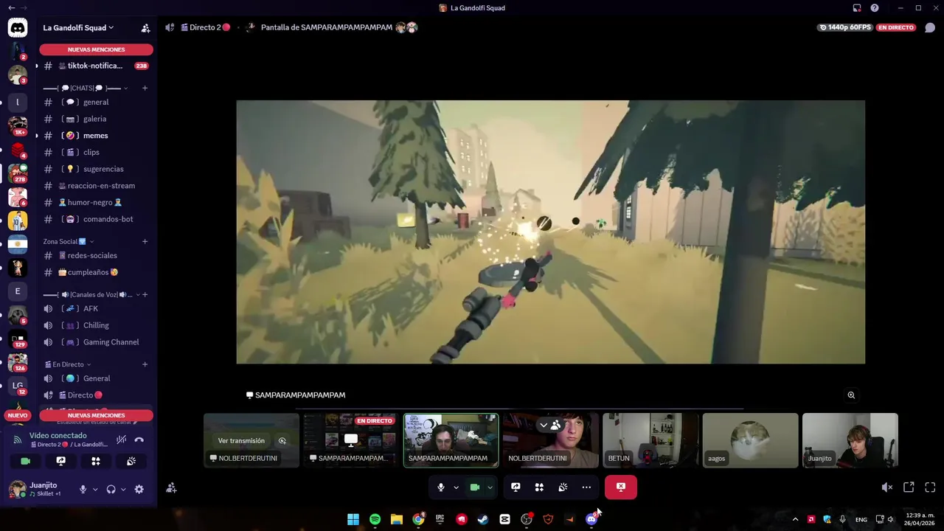Collapse the CHATS category
Viewport: 944px width, 531px height.
pos(86,88)
